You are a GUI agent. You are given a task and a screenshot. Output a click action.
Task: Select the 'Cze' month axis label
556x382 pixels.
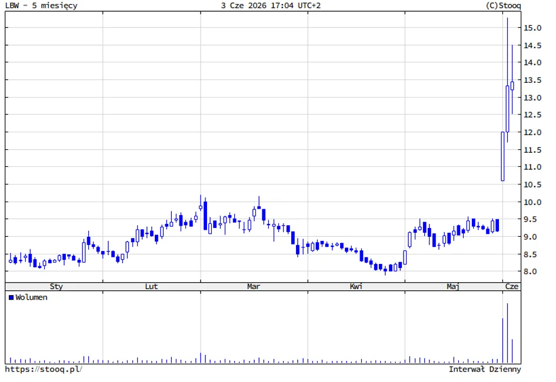pyautogui.click(x=512, y=286)
